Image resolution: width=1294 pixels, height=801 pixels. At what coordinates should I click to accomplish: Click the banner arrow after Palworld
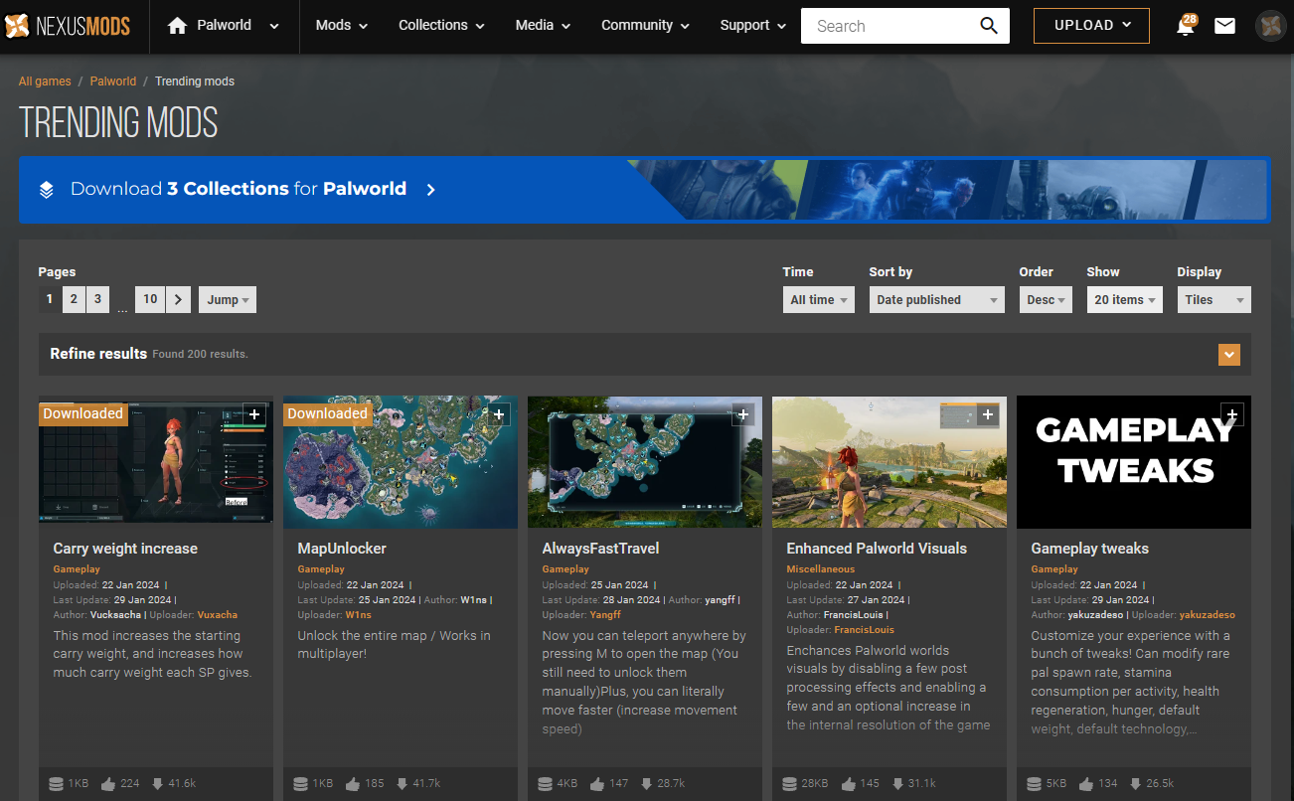430,189
